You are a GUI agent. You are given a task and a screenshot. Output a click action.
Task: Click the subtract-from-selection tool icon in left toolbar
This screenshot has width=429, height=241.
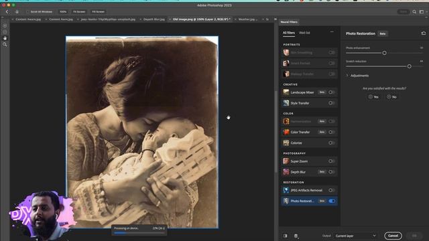tap(5, 31)
